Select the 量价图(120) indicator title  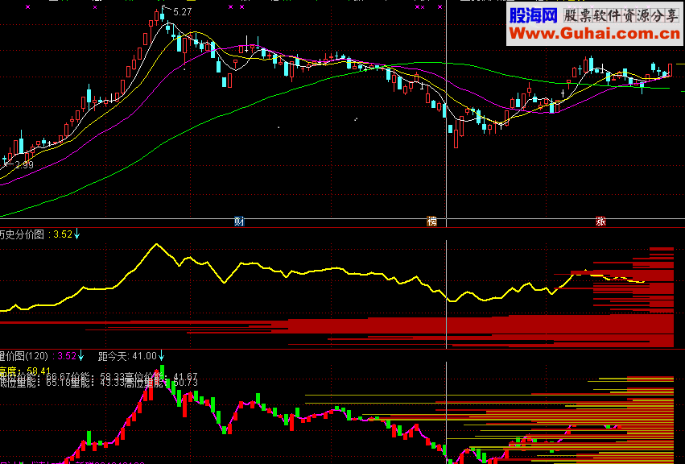pyautogui.click(x=24, y=356)
